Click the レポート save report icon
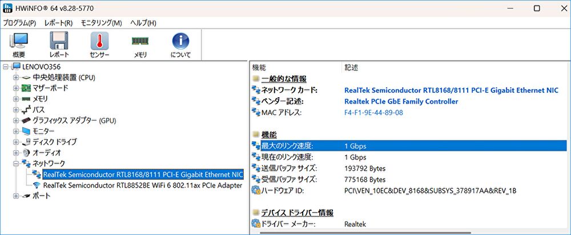Screen dimensions: 571x235 pyautogui.click(x=59, y=44)
